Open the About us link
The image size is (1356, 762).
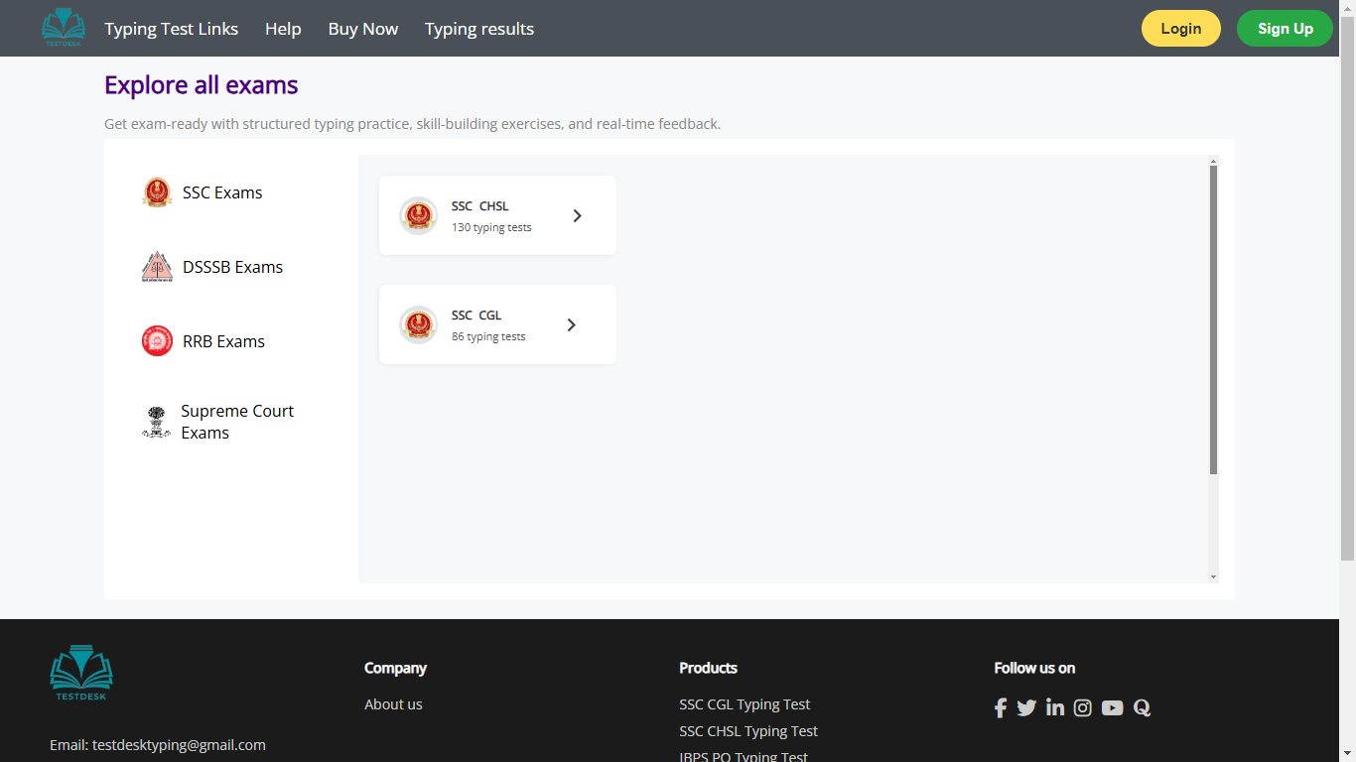pyautogui.click(x=393, y=703)
